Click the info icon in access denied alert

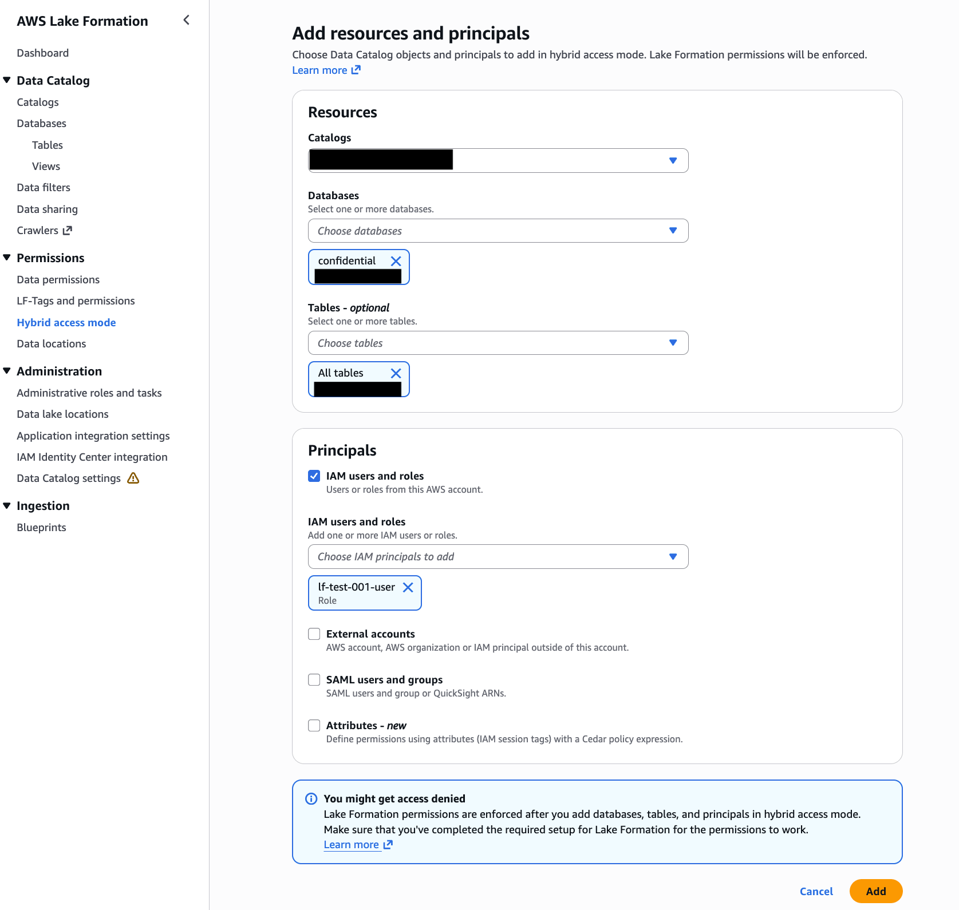(311, 799)
